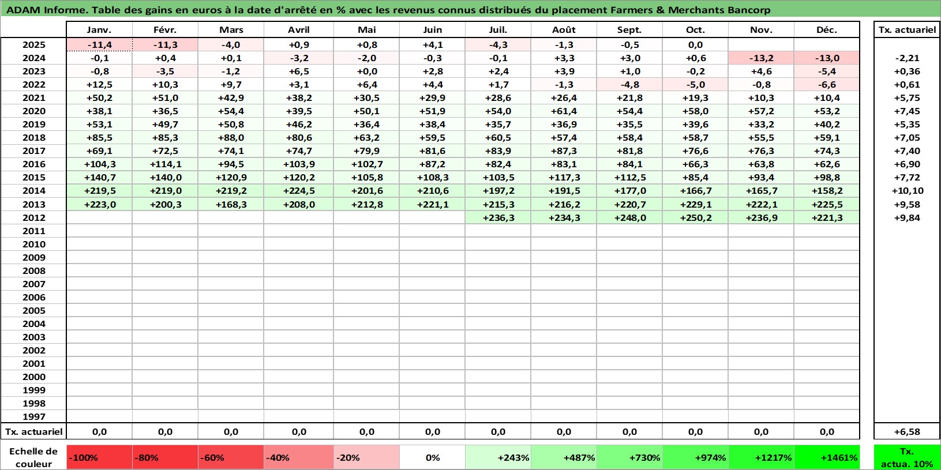The height and width of the screenshot is (470, 941).
Task: Select 2012 actuarial rate +9,84
Action: (907, 217)
